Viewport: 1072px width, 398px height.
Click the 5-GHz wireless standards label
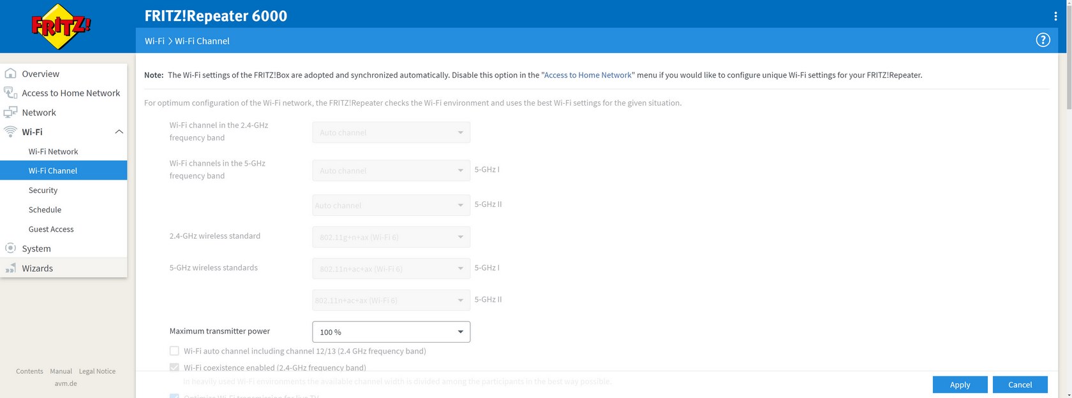214,268
